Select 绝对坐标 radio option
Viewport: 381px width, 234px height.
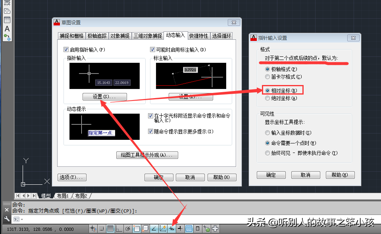[267, 98]
